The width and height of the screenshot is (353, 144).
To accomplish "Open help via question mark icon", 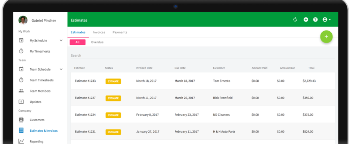I will 315,20.
